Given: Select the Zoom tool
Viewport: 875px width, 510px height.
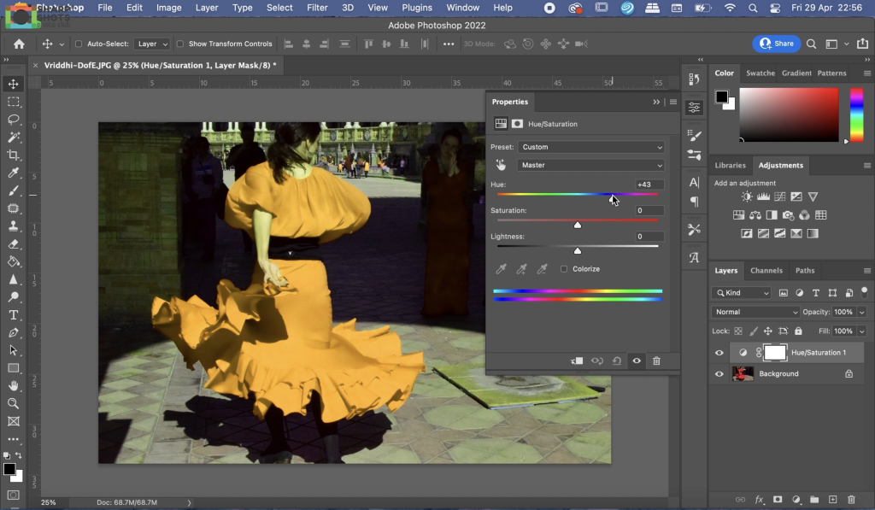Looking at the screenshot, I should (x=14, y=403).
